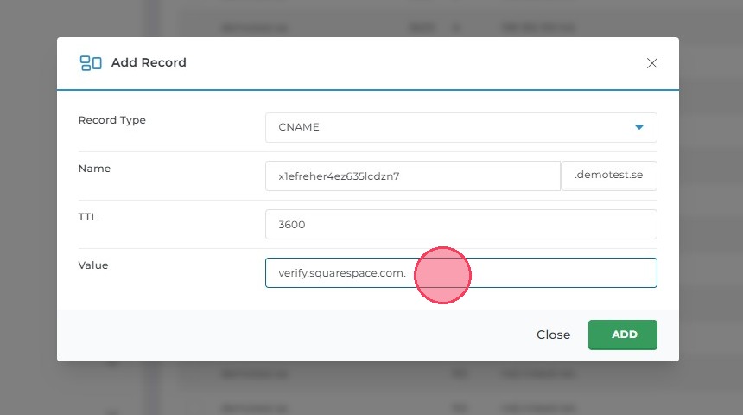This screenshot has height=415, width=743.
Task: Open the CNAME record type combo box
Action: point(460,127)
